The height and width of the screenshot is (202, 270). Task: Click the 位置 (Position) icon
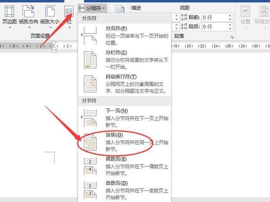pos(245,12)
